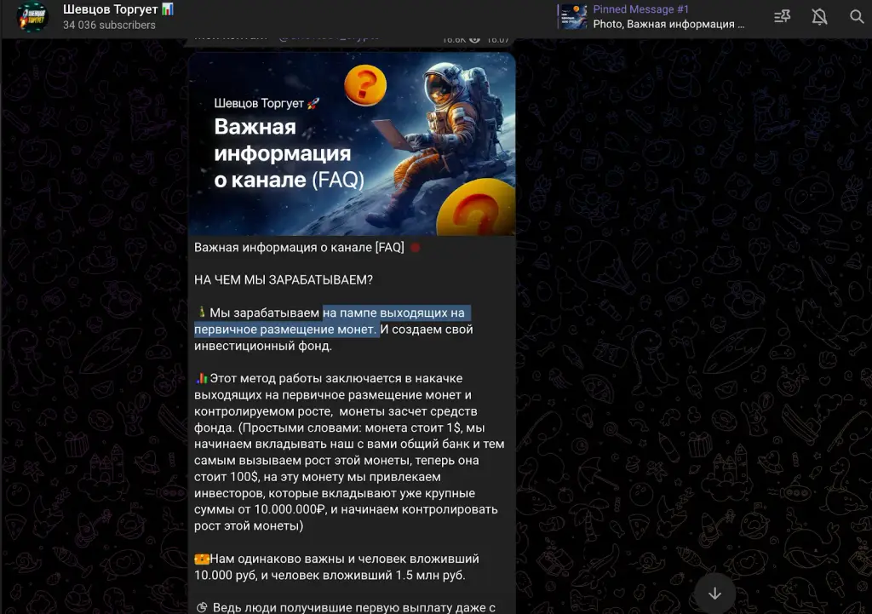Open the pinned messages list icon
Screen dimensions: 872x614
(782, 17)
